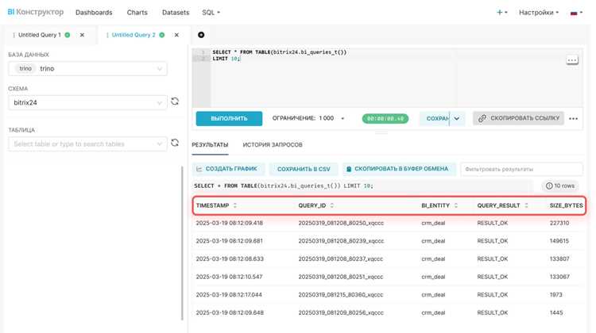Screen dimensions: 596x333
Task: Open the plus create-new menu
Action: (x=501, y=13)
